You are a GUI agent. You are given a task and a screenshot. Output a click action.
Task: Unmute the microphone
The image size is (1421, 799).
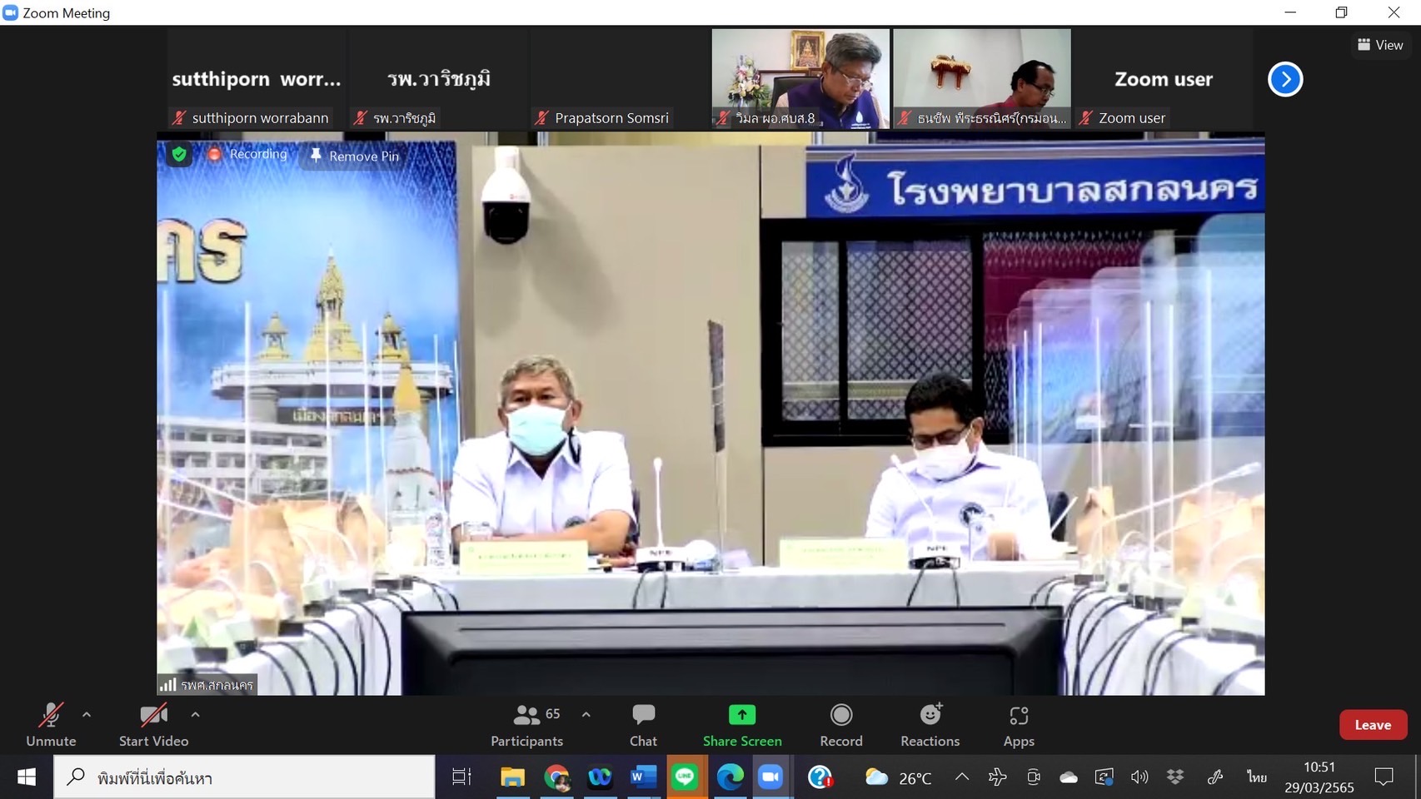point(51,725)
